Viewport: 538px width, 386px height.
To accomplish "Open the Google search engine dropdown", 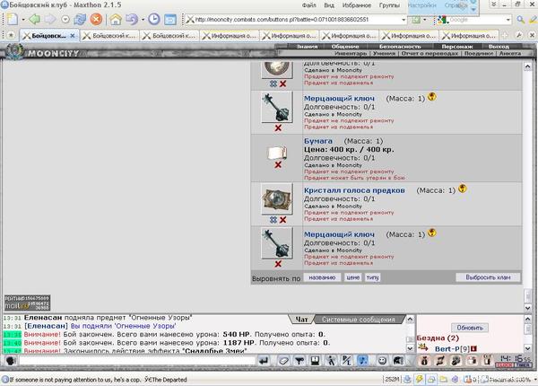I will 508,20.
